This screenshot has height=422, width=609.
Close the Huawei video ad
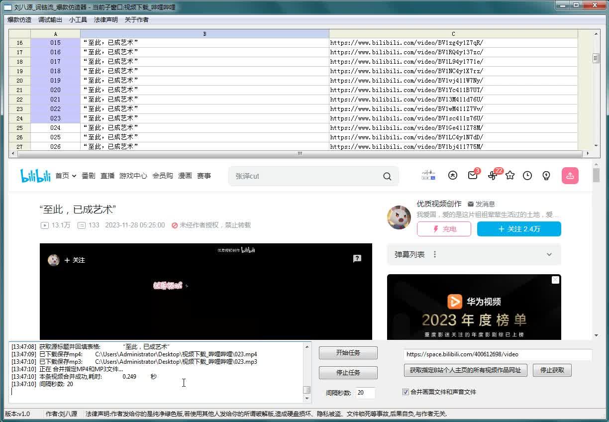coord(555,280)
